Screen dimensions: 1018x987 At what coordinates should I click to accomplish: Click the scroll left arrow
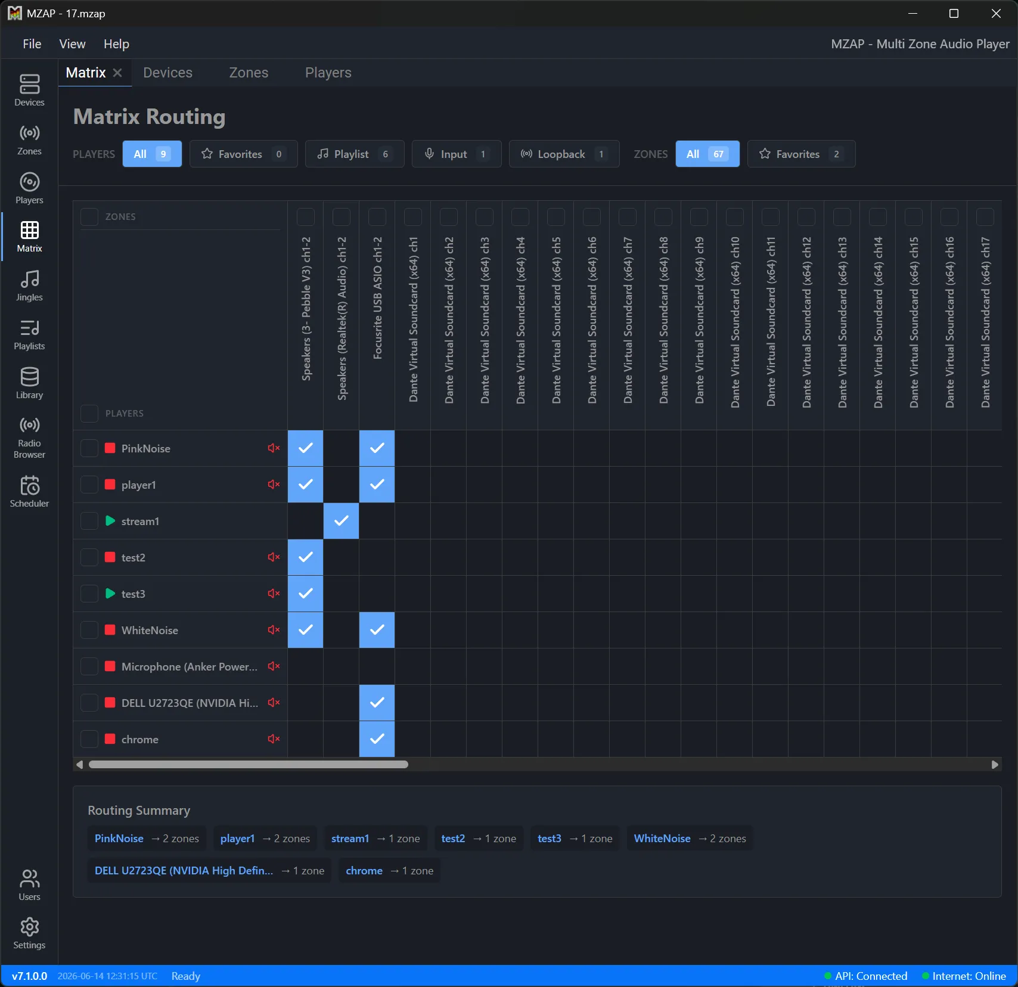click(x=80, y=765)
